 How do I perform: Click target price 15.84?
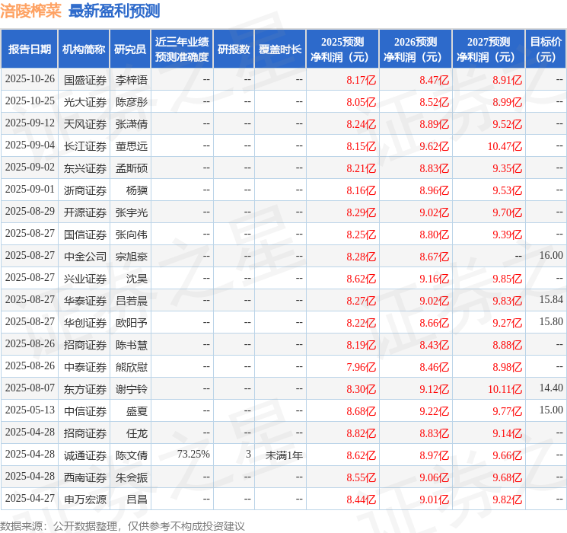551,299
